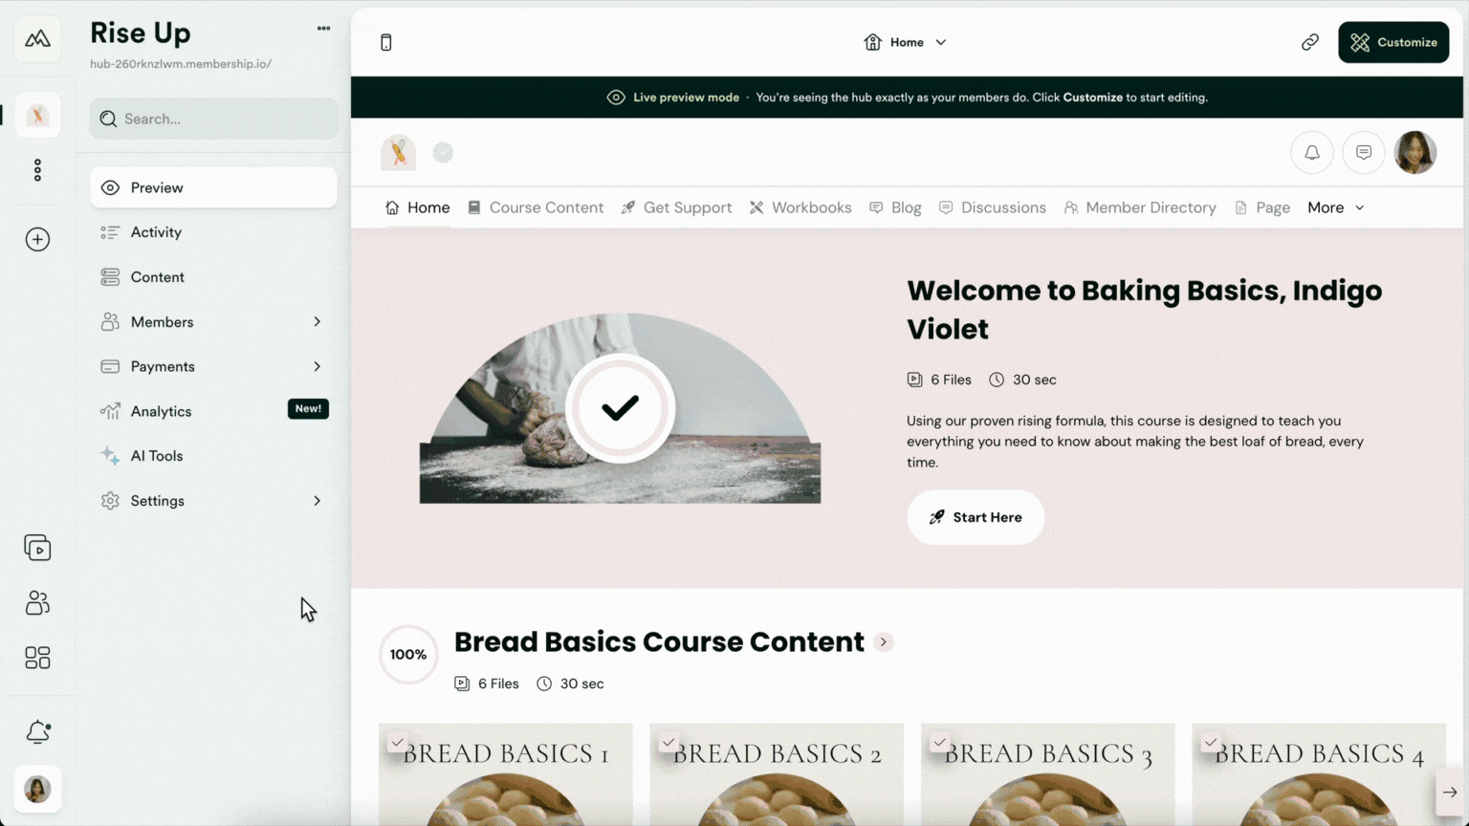Expand the Members submenu in sidebar
1469x826 pixels.
(x=317, y=322)
